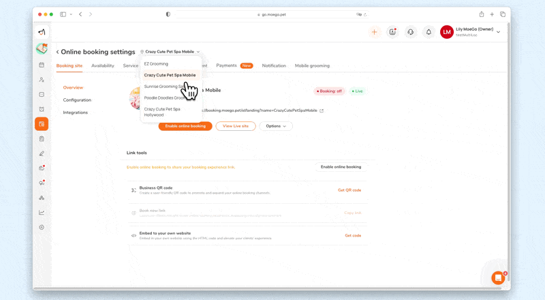Select Crazy Cute Pet Spa Mobile in list
This screenshot has width=545, height=300.
click(170, 75)
